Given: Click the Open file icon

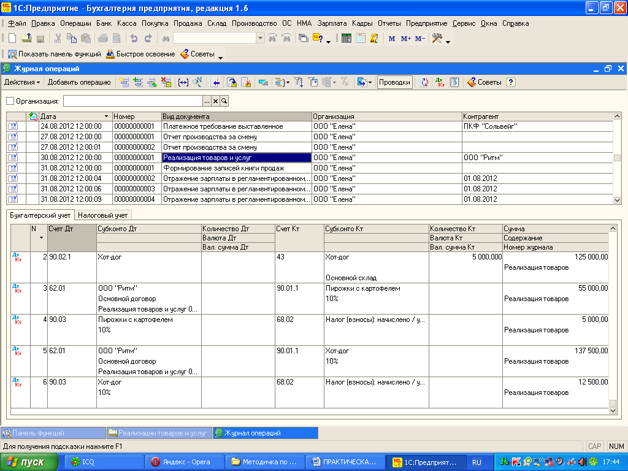Looking at the screenshot, I should pos(26,39).
